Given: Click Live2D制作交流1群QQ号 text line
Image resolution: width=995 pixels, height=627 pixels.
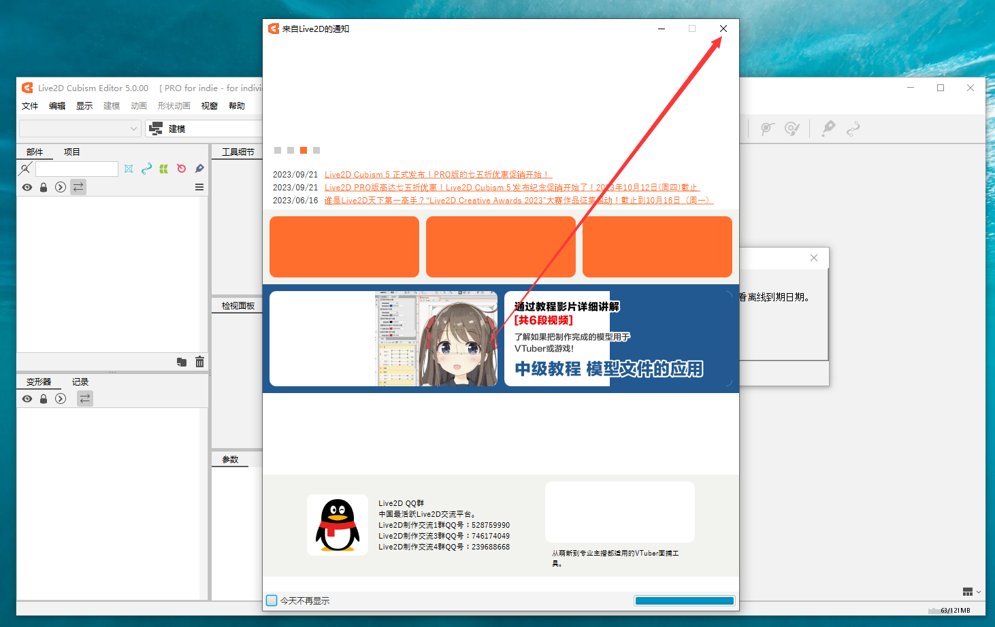Looking at the screenshot, I should click(444, 525).
